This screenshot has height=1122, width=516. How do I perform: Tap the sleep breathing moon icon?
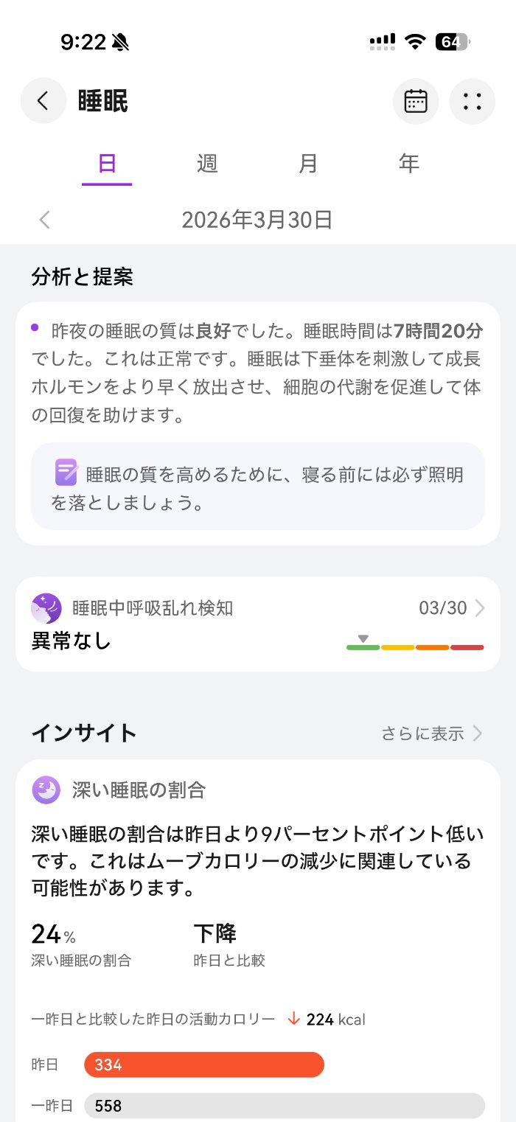(x=46, y=608)
